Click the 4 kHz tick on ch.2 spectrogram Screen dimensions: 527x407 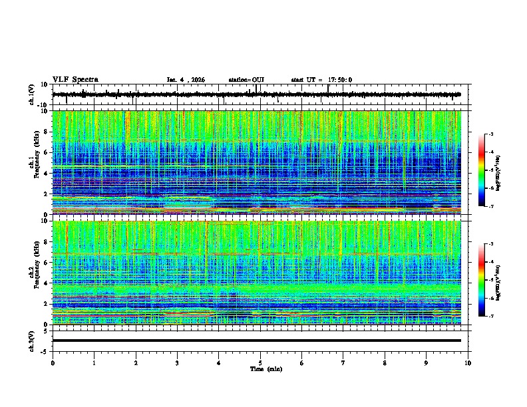(x=46, y=283)
